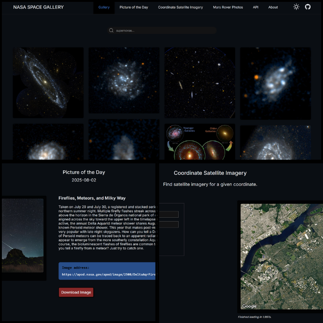Toggle the light/dark theme sun icon
This screenshot has height=323, width=323.
click(296, 7)
